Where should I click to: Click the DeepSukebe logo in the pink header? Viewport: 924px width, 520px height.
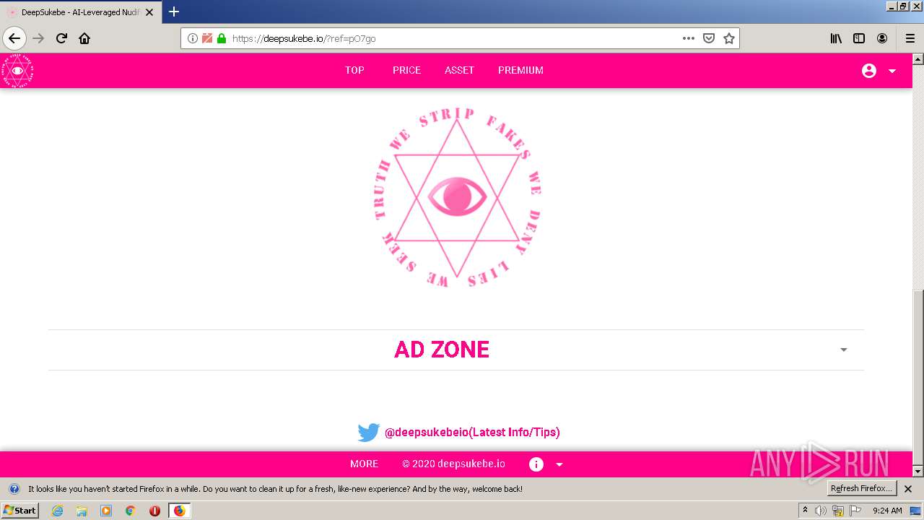17,71
